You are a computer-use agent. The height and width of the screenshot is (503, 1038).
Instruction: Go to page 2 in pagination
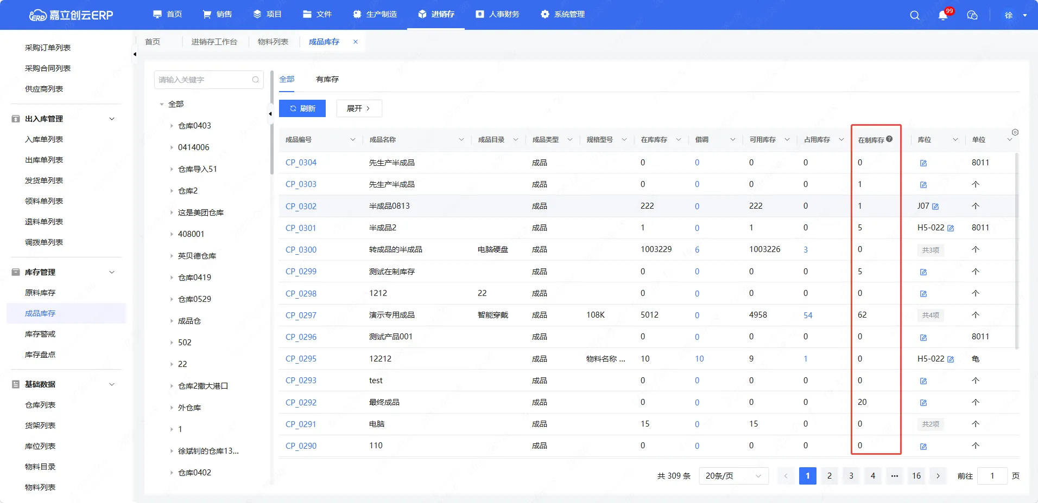pyautogui.click(x=829, y=476)
